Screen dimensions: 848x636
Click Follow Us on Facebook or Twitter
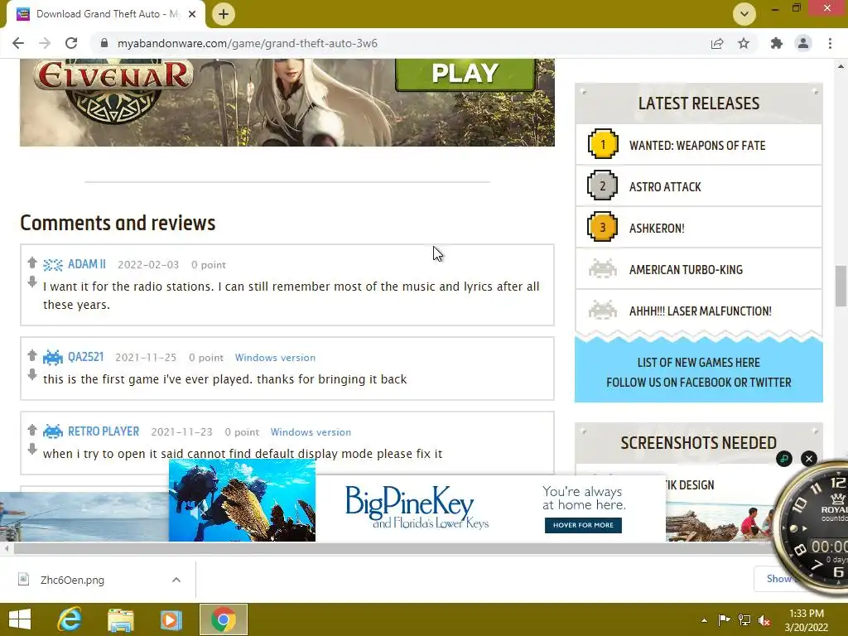[698, 383]
